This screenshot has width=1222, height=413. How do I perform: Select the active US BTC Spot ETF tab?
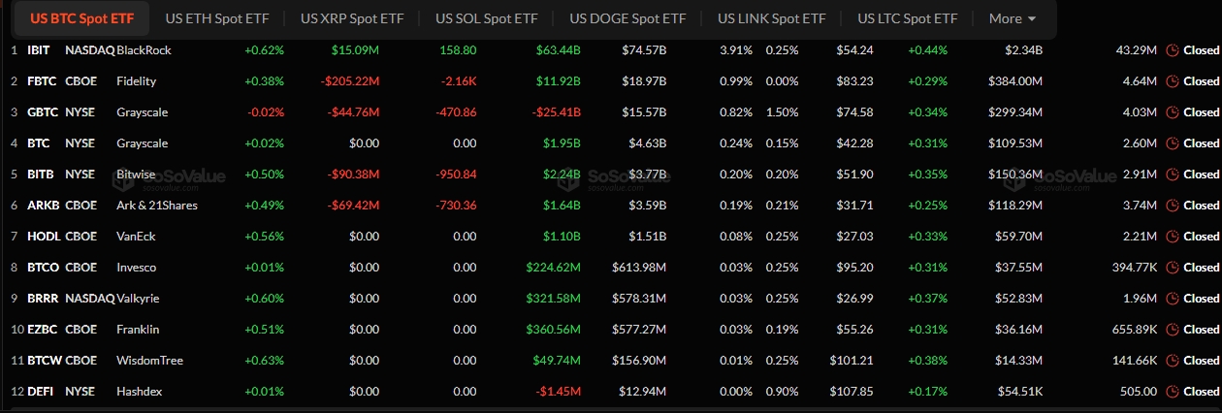click(x=82, y=18)
